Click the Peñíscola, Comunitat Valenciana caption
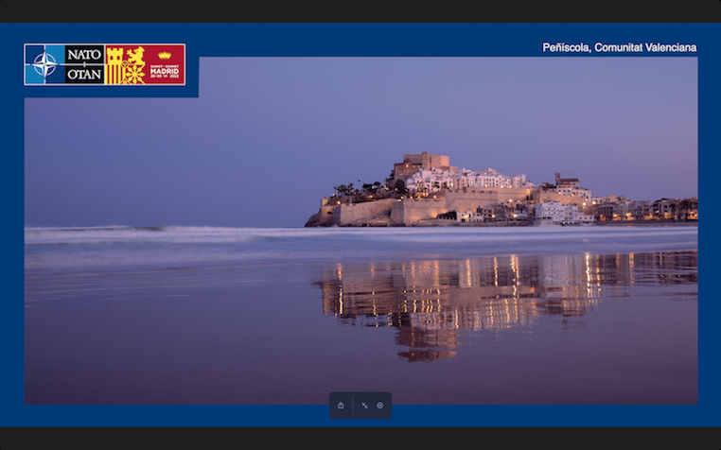Viewport: 721px width, 450px height. (x=619, y=47)
